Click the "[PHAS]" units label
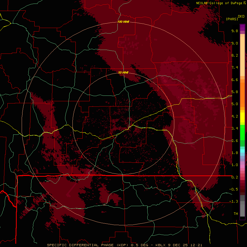The height and width of the screenshot is (247, 247). [232, 19]
